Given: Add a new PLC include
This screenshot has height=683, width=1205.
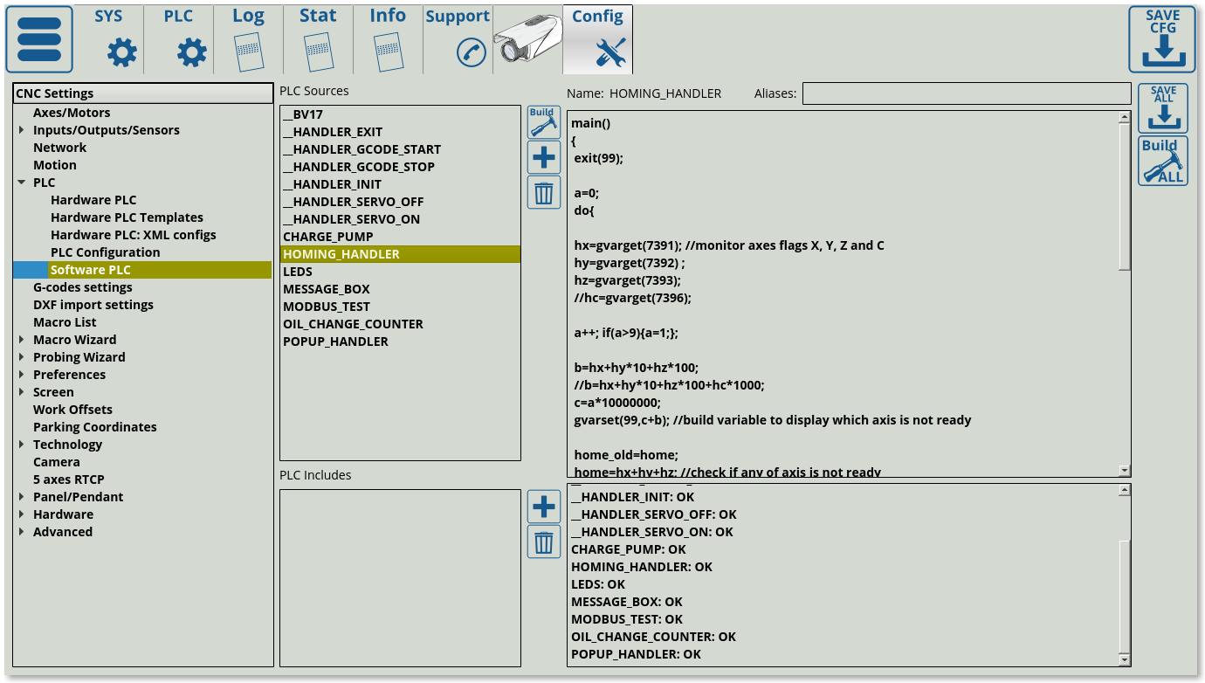Looking at the screenshot, I should coord(543,507).
